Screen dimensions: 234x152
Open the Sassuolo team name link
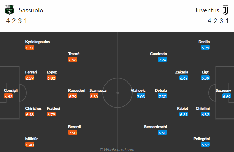pyautogui.click(x=31, y=10)
